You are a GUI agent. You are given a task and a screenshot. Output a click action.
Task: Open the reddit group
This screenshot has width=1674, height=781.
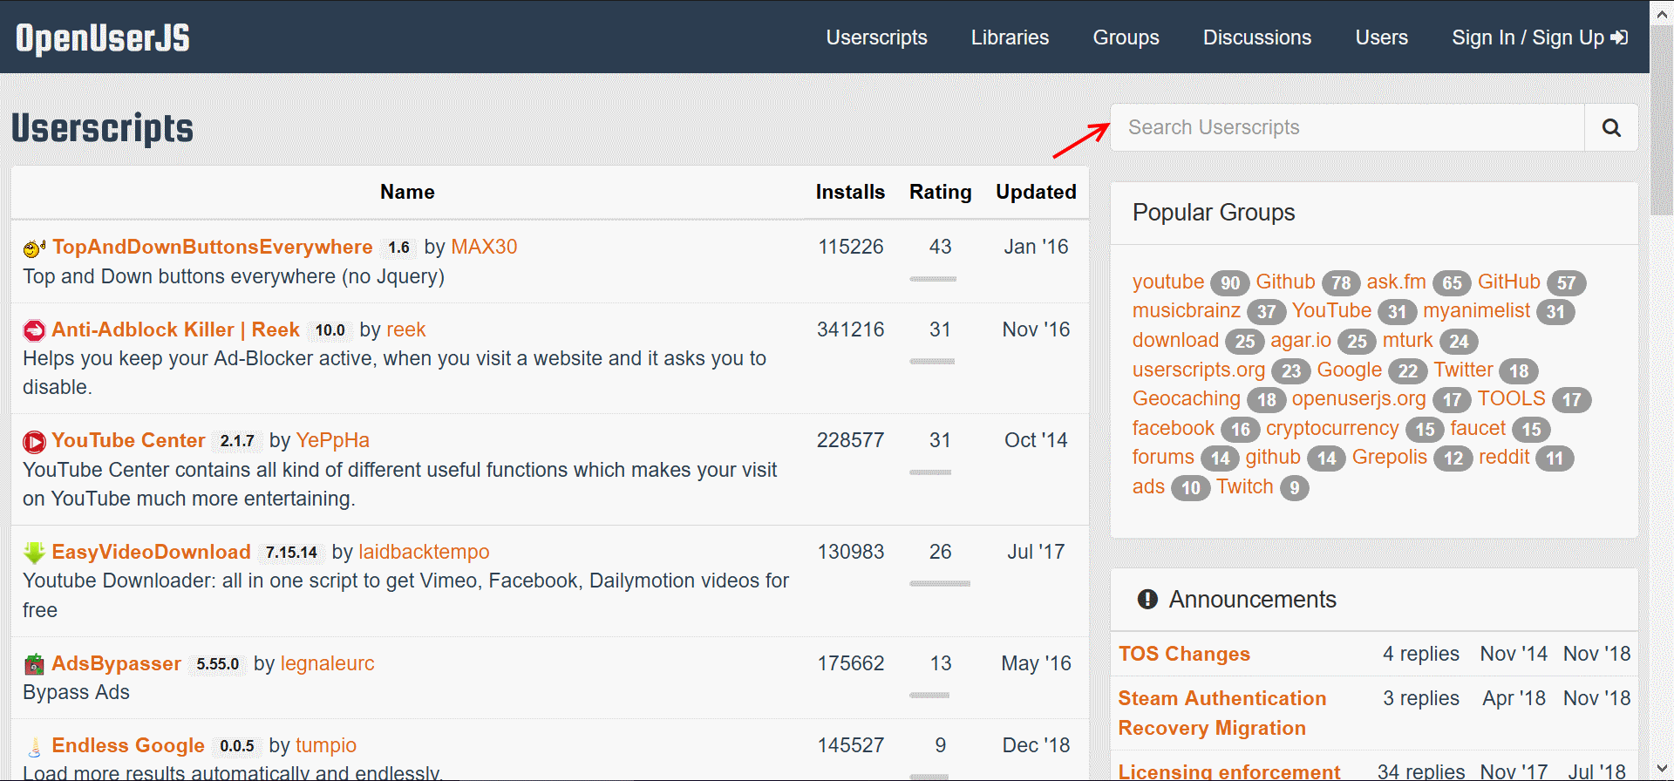(x=1504, y=457)
